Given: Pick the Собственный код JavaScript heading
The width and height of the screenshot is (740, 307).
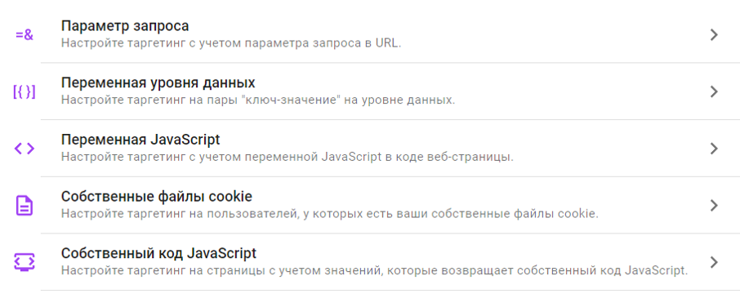Looking at the screenshot, I should (x=159, y=254).
